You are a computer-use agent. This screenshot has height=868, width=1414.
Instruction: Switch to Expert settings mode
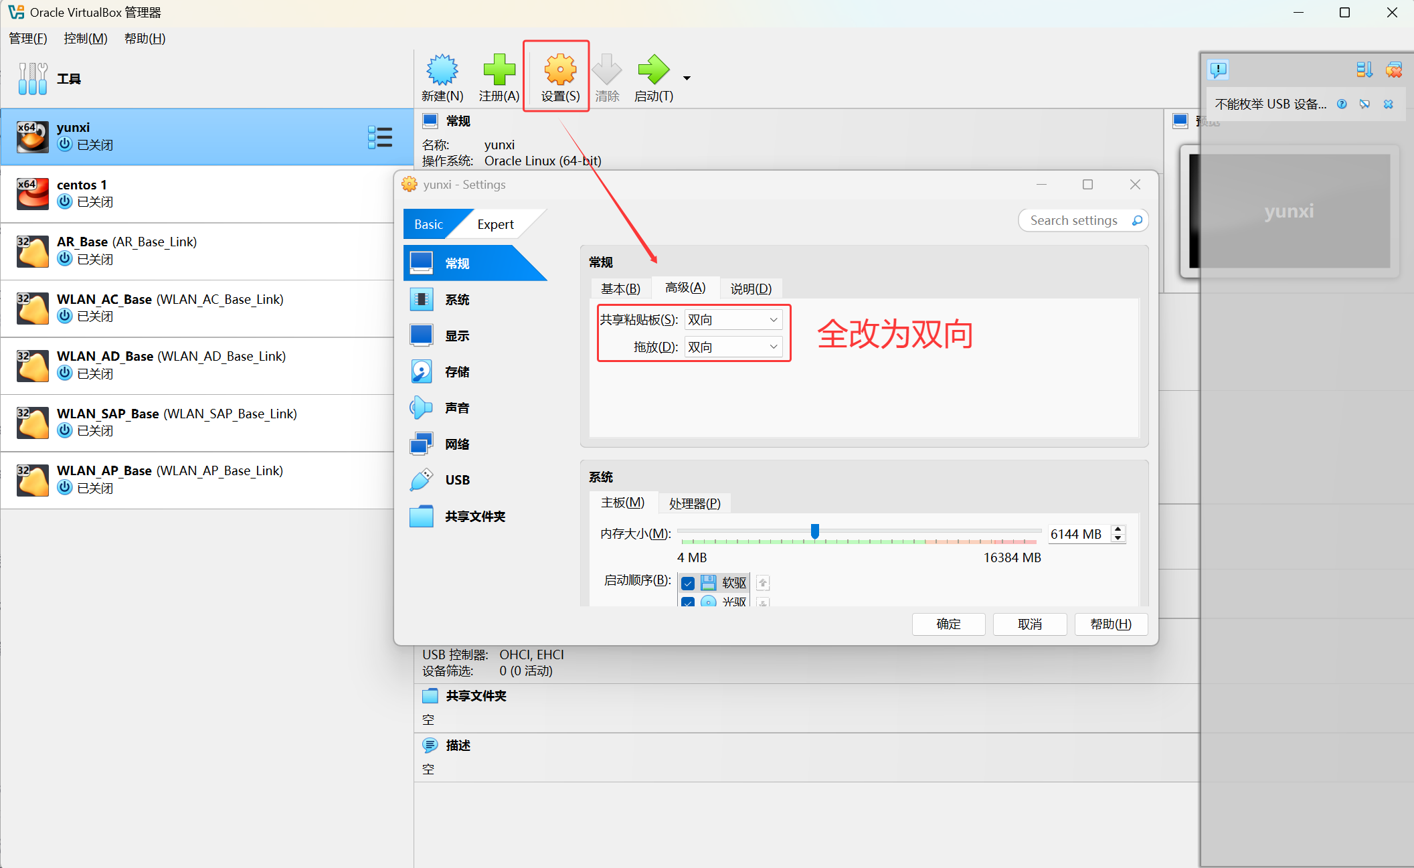[x=495, y=224]
